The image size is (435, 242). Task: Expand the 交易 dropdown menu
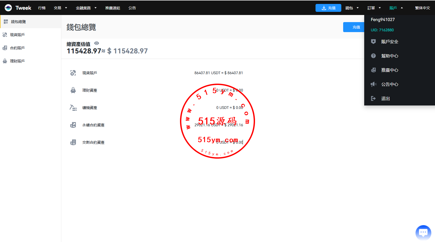(x=60, y=8)
